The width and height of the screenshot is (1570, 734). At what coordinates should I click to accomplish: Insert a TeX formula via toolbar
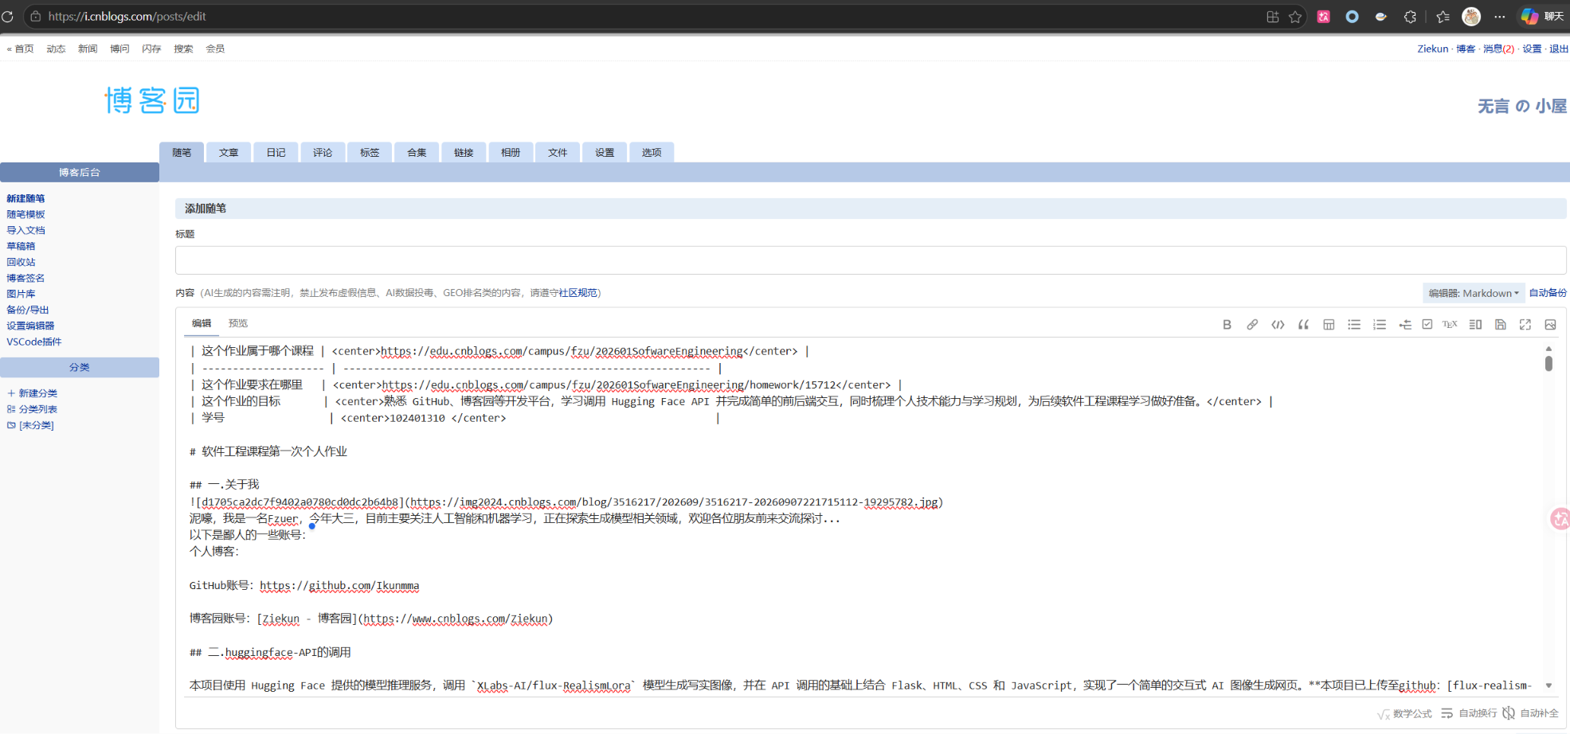click(x=1450, y=325)
